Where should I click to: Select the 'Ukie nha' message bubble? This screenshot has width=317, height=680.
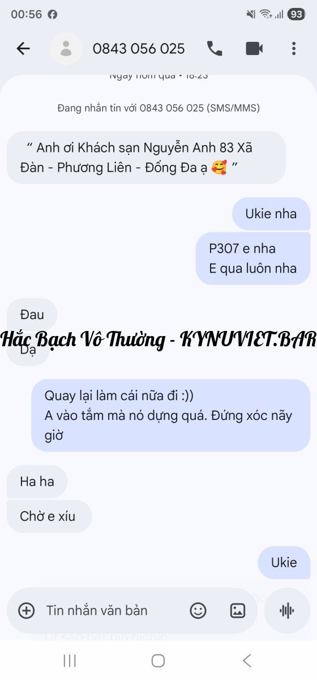point(271,214)
